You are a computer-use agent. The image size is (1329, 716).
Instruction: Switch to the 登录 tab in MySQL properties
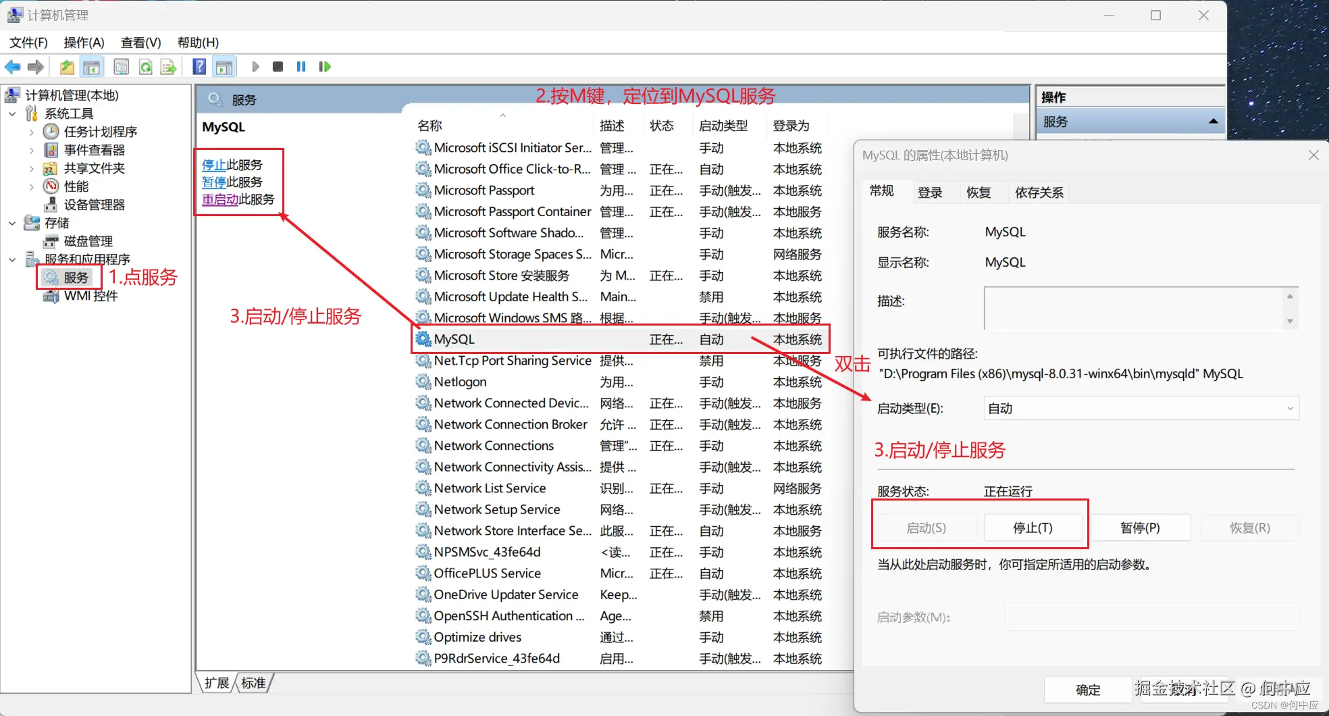[x=930, y=193]
